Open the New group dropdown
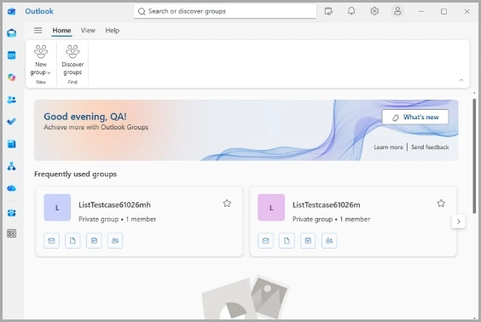481x322 pixels. [41, 60]
